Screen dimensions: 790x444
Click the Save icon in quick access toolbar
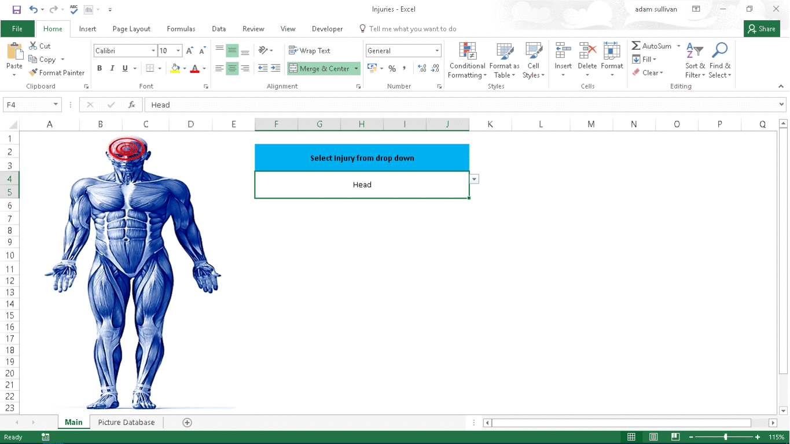click(17, 9)
